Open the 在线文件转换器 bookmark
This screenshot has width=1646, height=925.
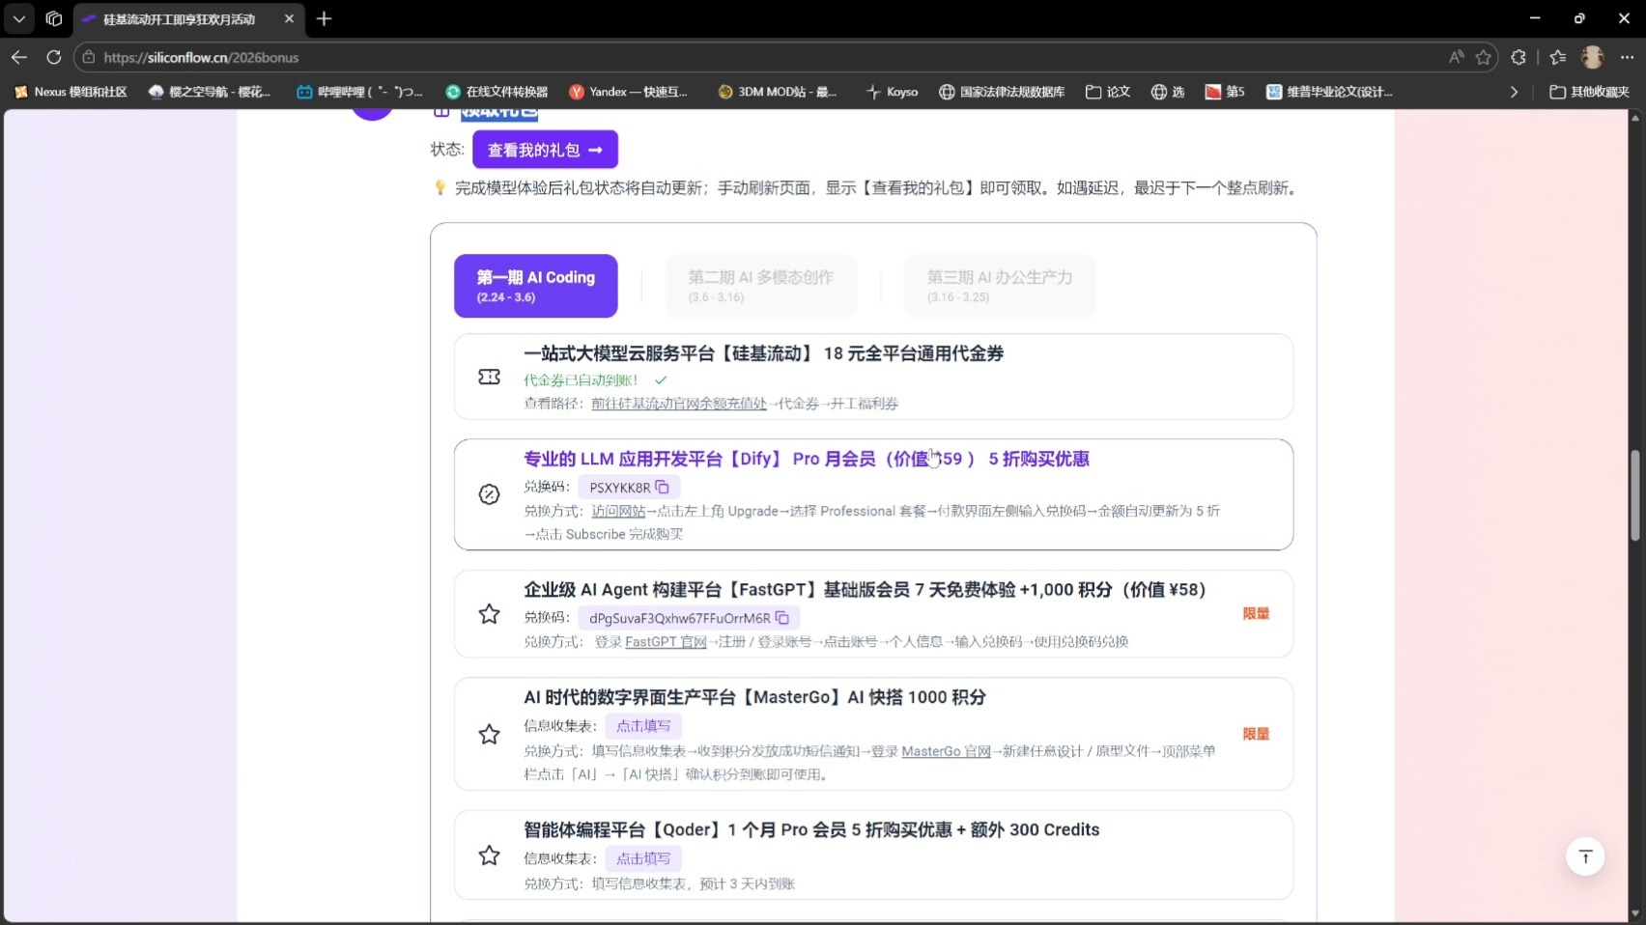coord(497,92)
